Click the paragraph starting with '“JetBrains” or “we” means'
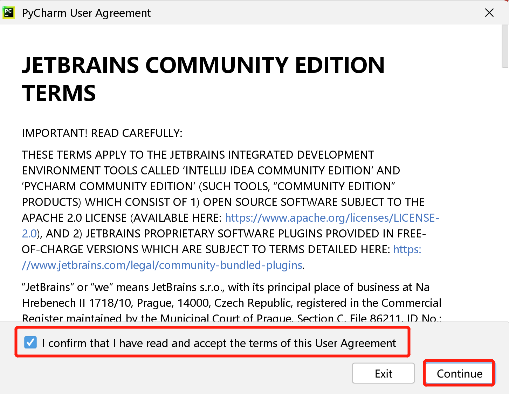This screenshot has width=509, height=394. point(232,303)
